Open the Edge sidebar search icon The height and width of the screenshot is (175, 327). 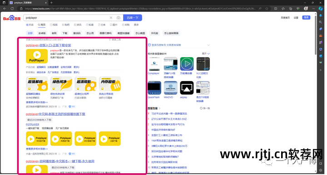pyautogui.click(x=321, y=22)
